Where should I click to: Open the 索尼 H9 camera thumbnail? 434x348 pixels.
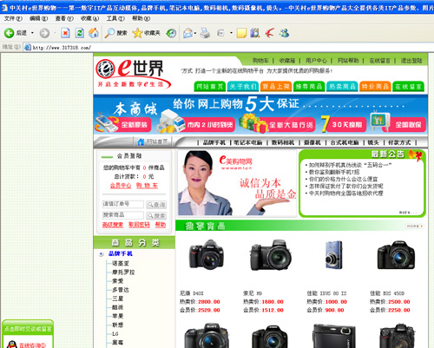(x=271, y=255)
